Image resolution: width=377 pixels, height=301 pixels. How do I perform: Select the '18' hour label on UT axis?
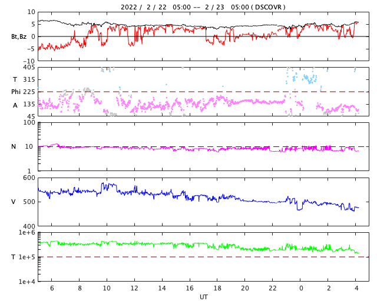tap(217, 288)
